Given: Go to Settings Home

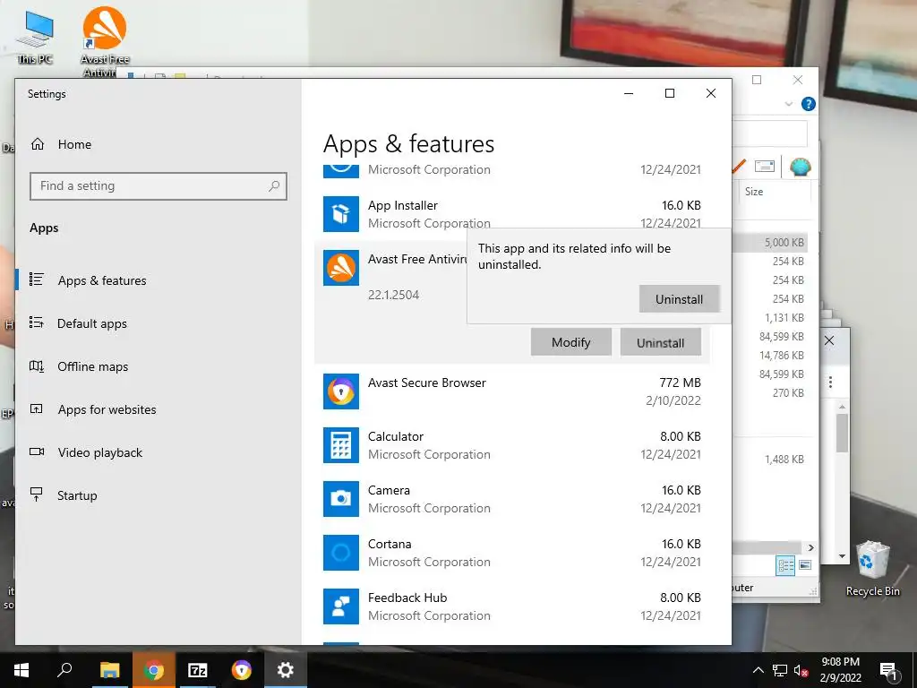Looking at the screenshot, I should pyautogui.click(x=74, y=144).
